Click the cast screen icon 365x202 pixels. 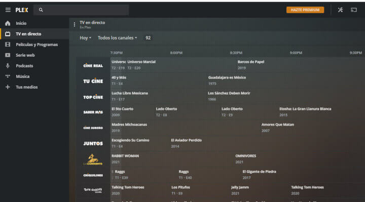click(x=354, y=10)
